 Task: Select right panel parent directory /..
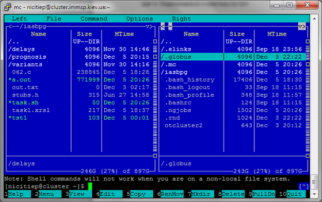(233, 42)
